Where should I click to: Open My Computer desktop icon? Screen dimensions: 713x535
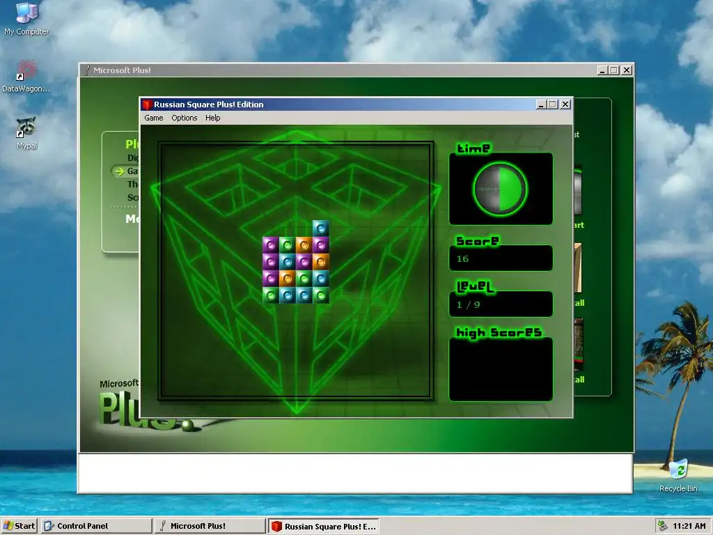[26, 19]
